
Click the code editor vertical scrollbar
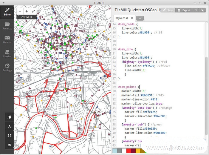(206, 96)
